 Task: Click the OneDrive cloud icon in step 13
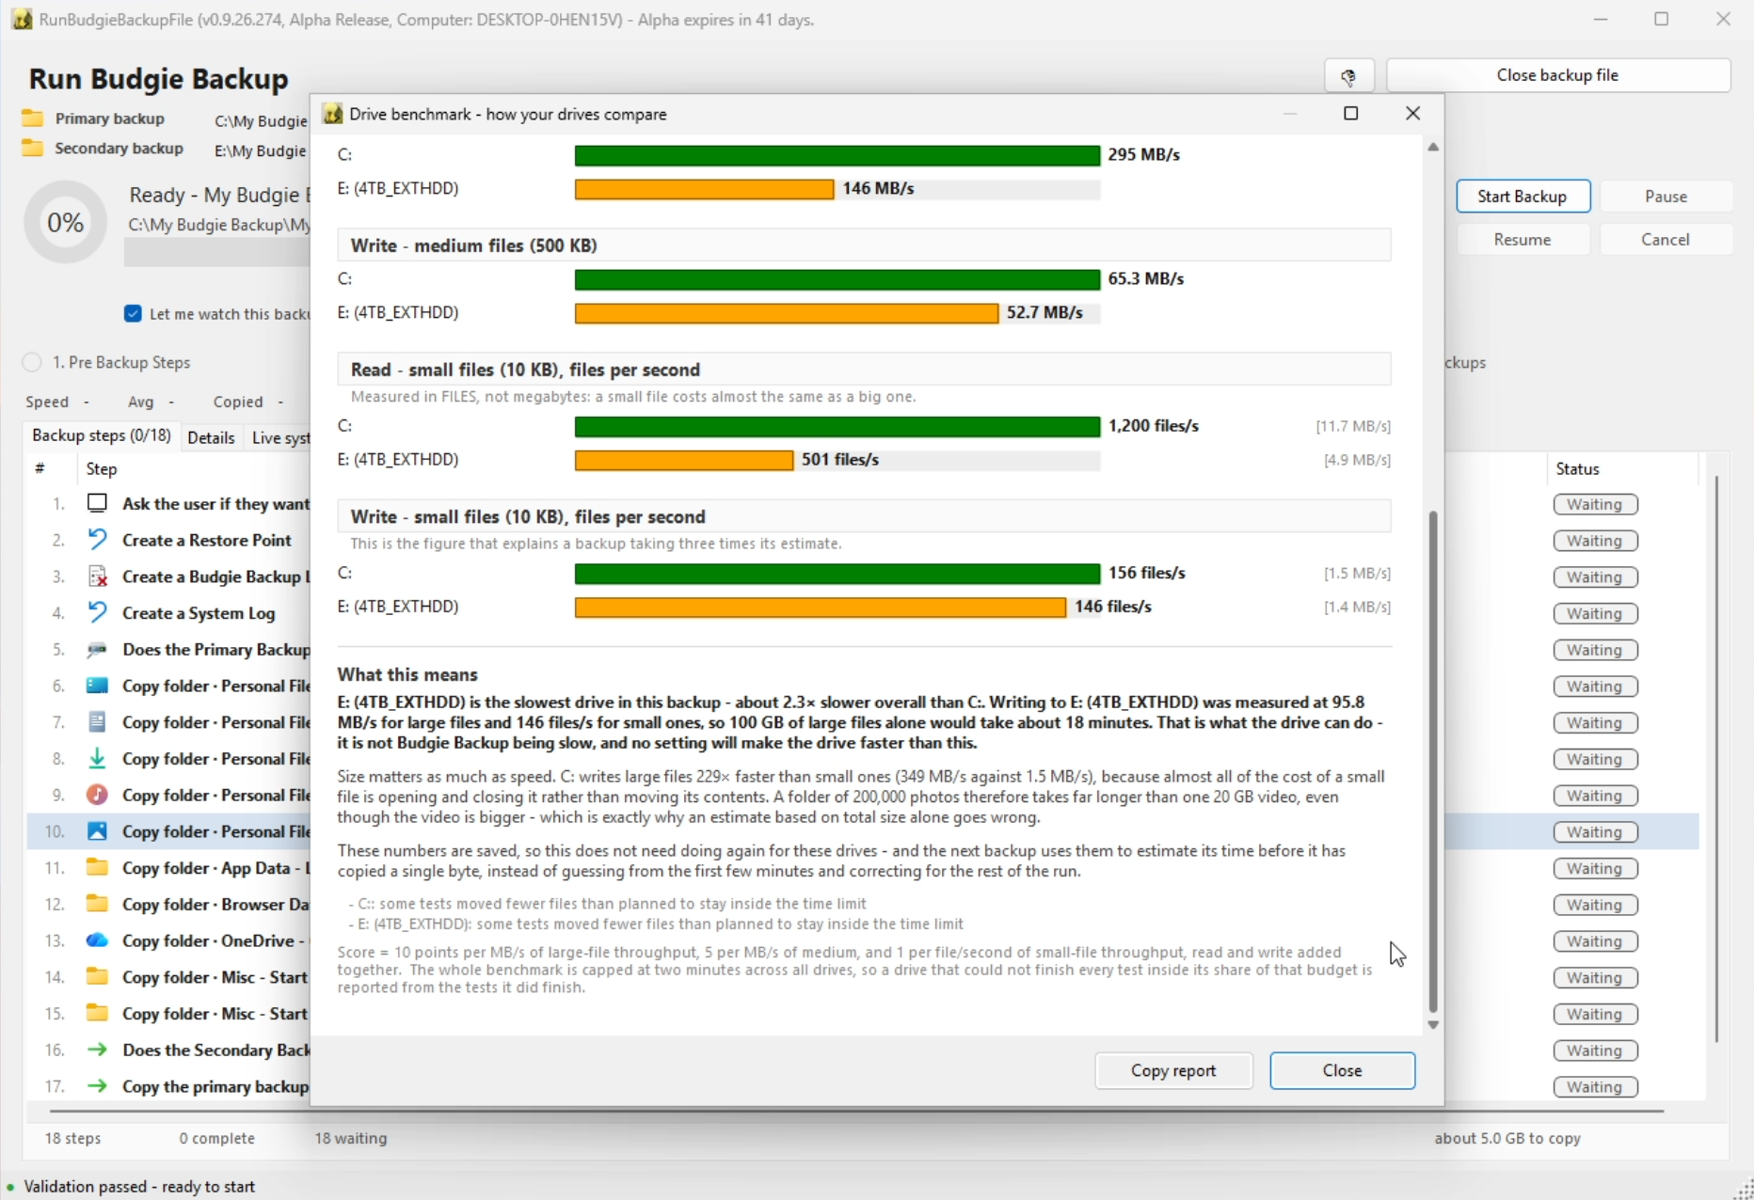[97, 940]
